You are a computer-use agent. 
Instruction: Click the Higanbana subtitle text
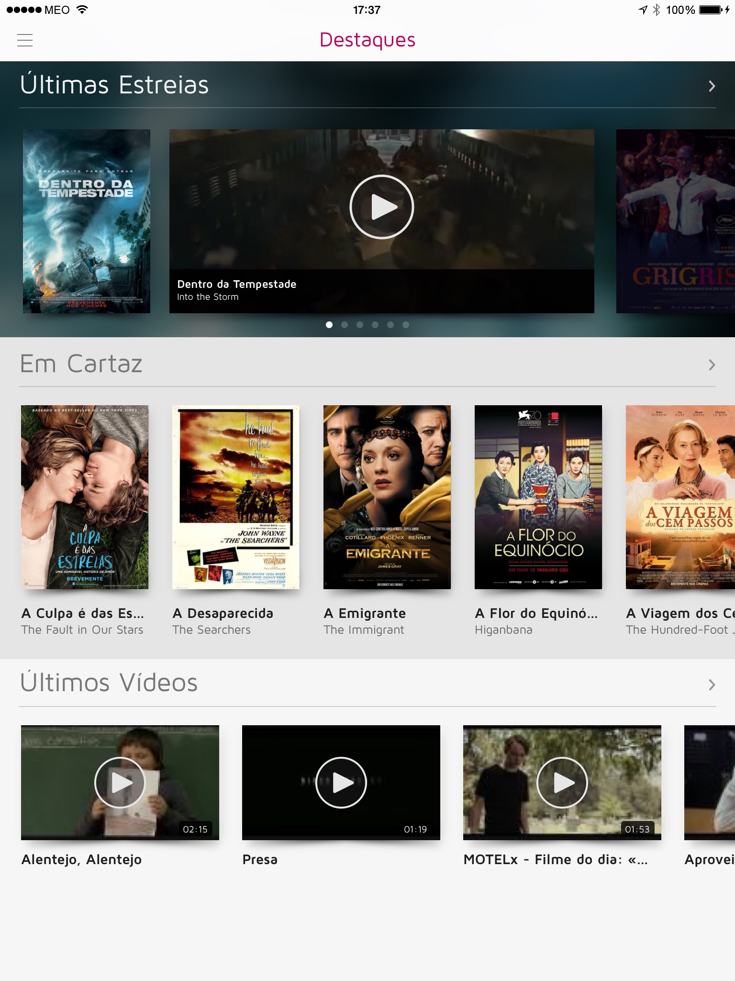coord(504,630)
